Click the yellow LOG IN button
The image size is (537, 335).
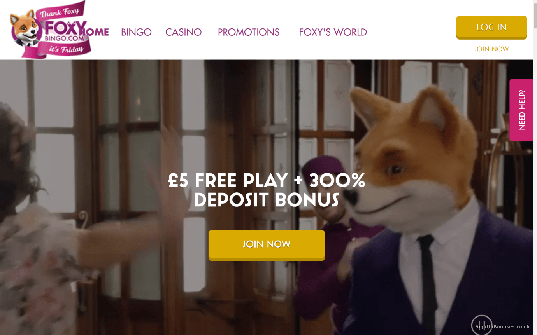[491, 27]
